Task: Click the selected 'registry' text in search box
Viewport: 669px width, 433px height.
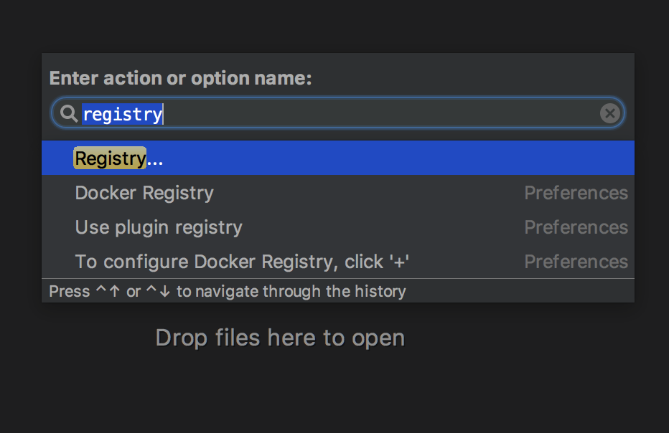Action: click(123, 114)
